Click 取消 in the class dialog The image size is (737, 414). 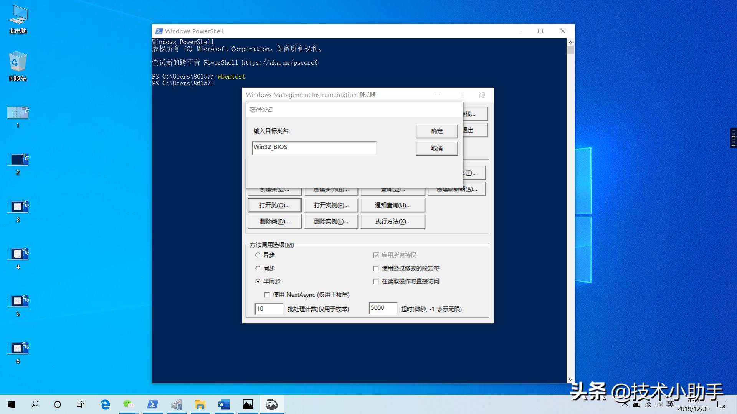(x=436, y=148)
